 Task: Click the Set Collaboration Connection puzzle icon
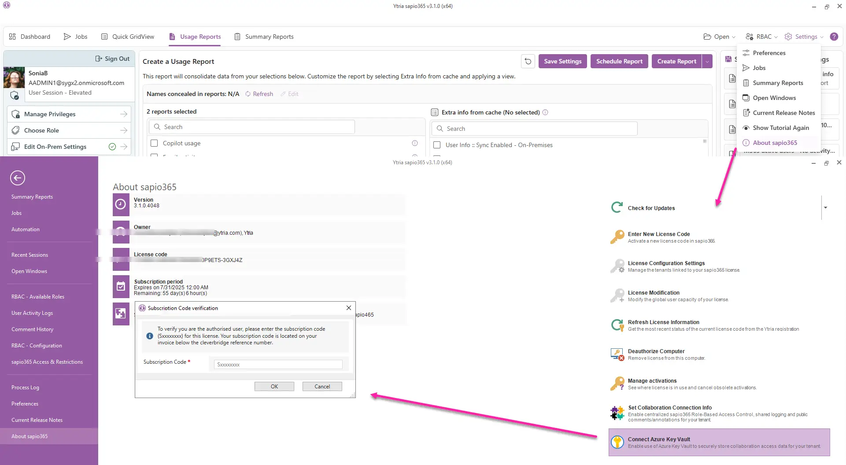[617, 413]
